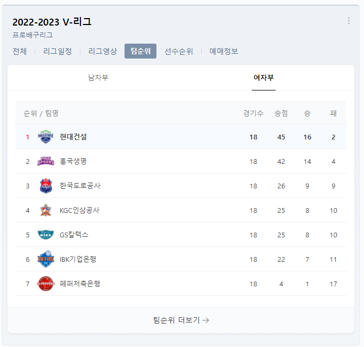364x347 pixels.
Task: Click the 패 column header
Action: pos(333,113)
